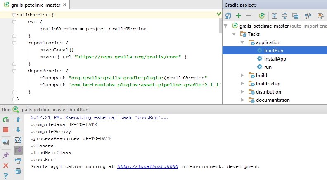Close the Run tab with red X
The height and width of the screenshot is (180, 327).
(x=6, y=166)
